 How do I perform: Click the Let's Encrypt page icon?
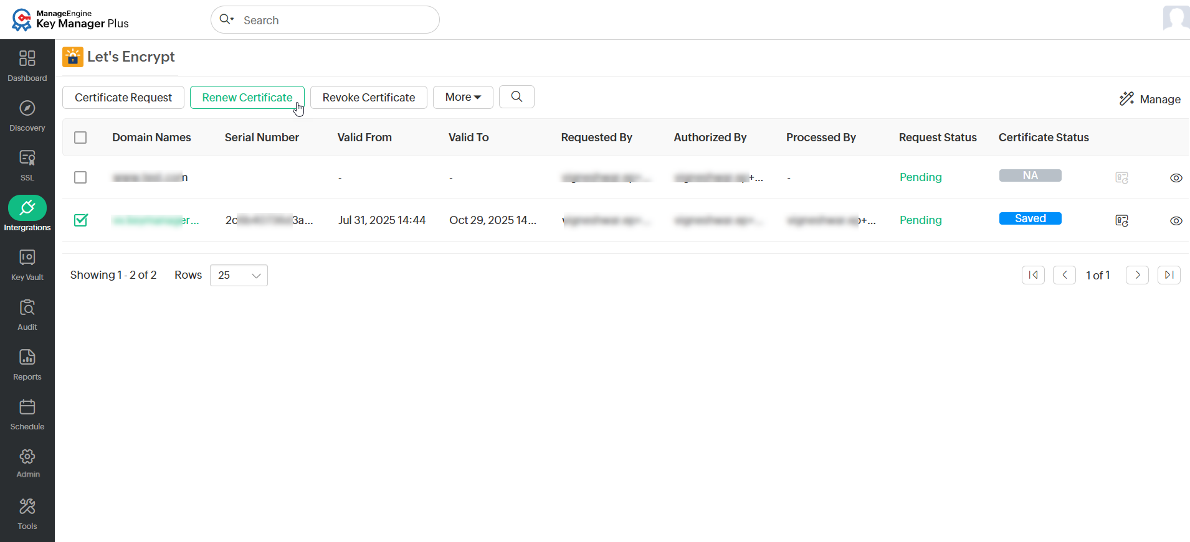click(73, 57)
